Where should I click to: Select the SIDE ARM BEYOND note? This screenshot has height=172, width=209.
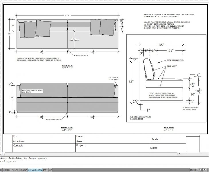[x=175, y=60]
